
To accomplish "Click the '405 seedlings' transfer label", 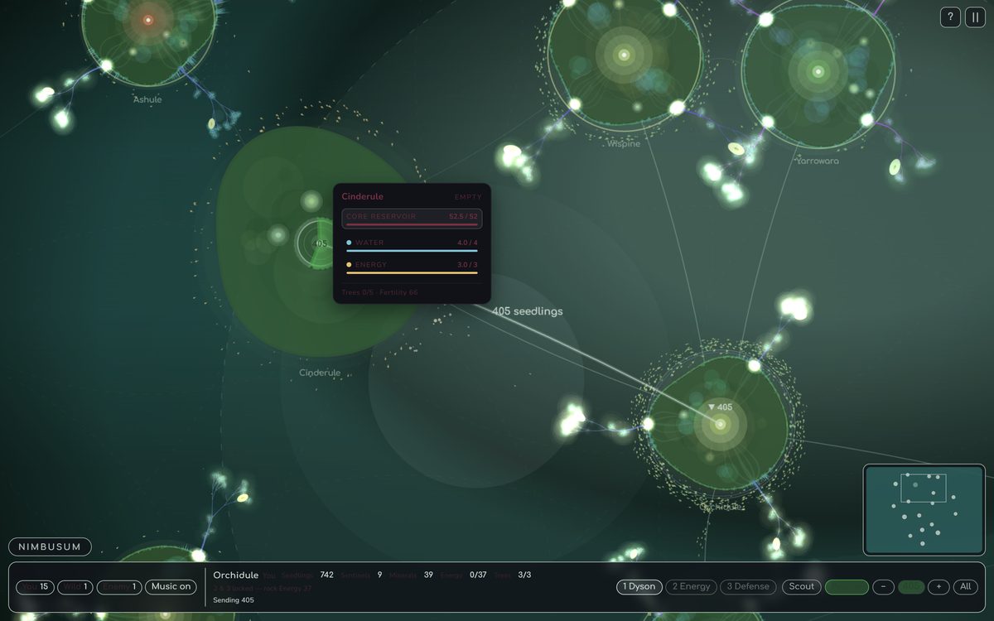I will click(x=528, y=311).
